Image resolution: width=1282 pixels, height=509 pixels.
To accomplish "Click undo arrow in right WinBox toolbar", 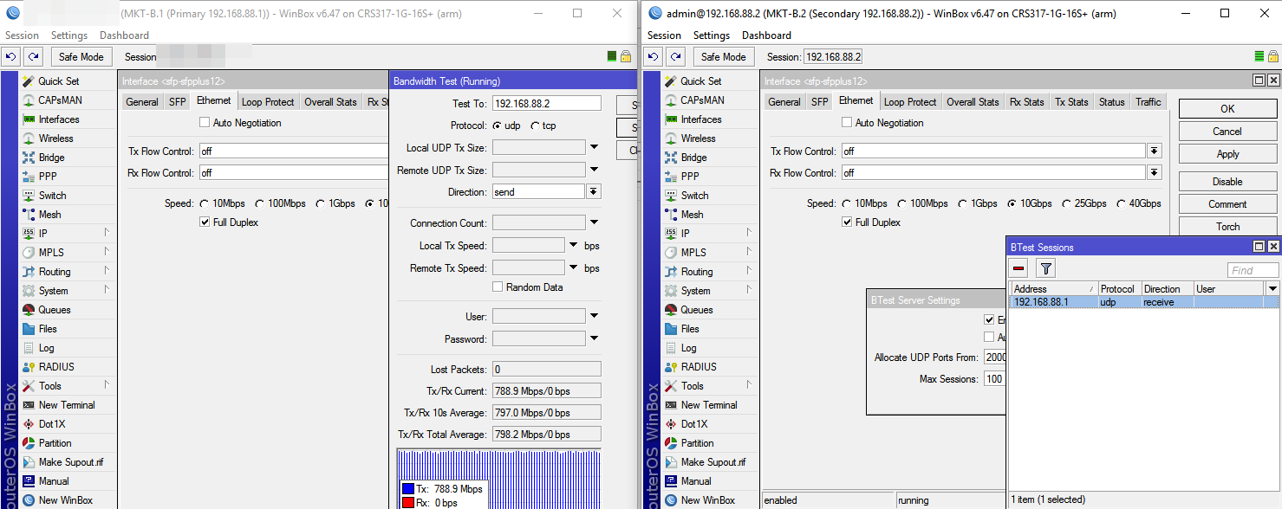I will [x=653, y=57].
